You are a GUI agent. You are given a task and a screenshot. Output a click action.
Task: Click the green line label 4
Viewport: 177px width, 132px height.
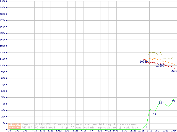click(x=146, y=127)
